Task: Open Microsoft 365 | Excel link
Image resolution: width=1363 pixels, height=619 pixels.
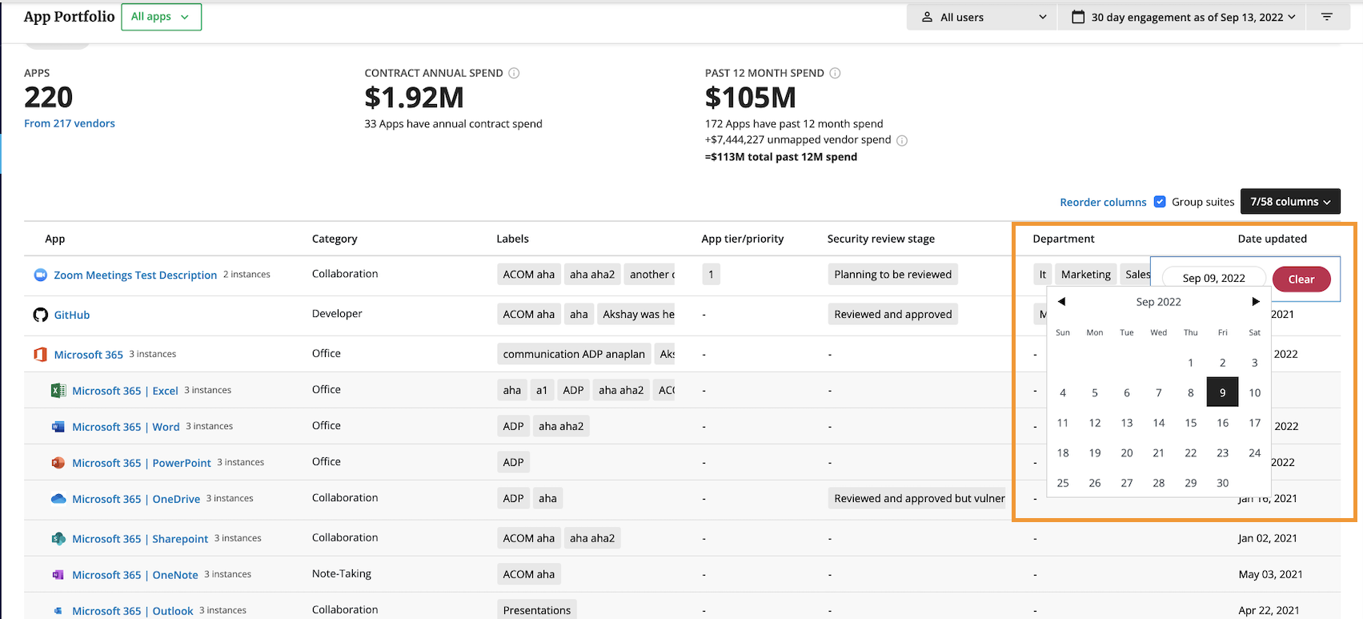Action: pos(125,391)
